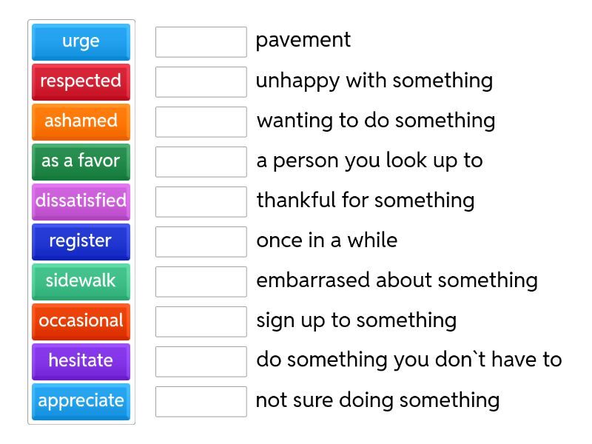
Task: Click the orange 'occasional' tile
Action: click(x=81, y=321)
